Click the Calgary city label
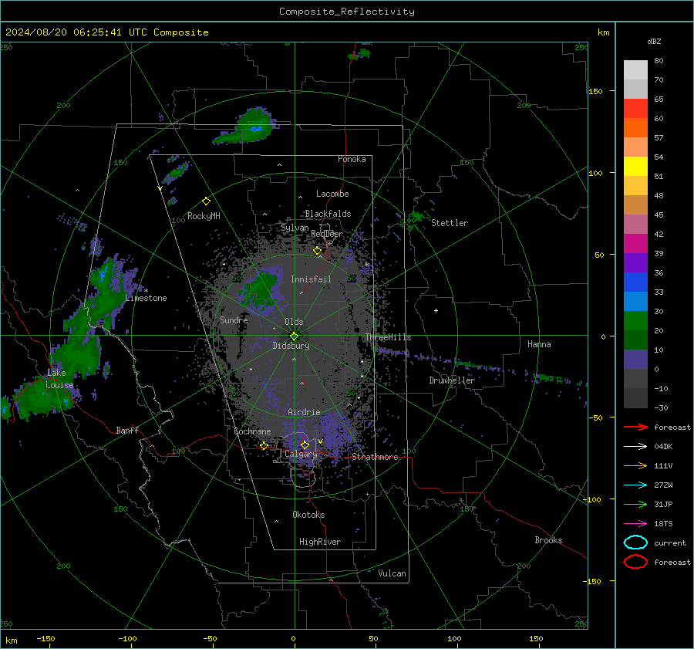 (301, 454)
